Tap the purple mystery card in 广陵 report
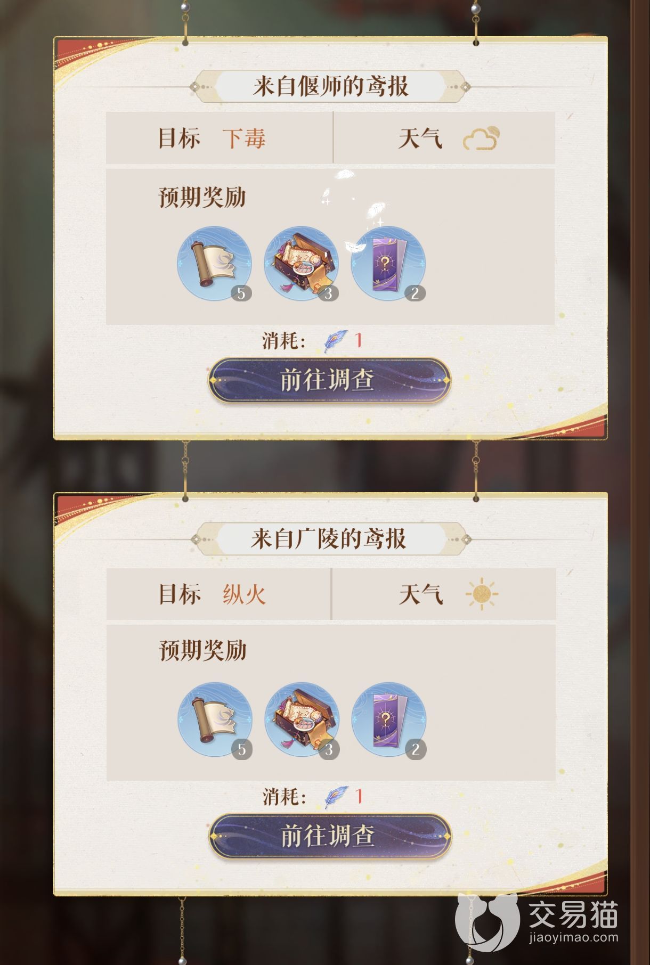 tap(389, 720)
